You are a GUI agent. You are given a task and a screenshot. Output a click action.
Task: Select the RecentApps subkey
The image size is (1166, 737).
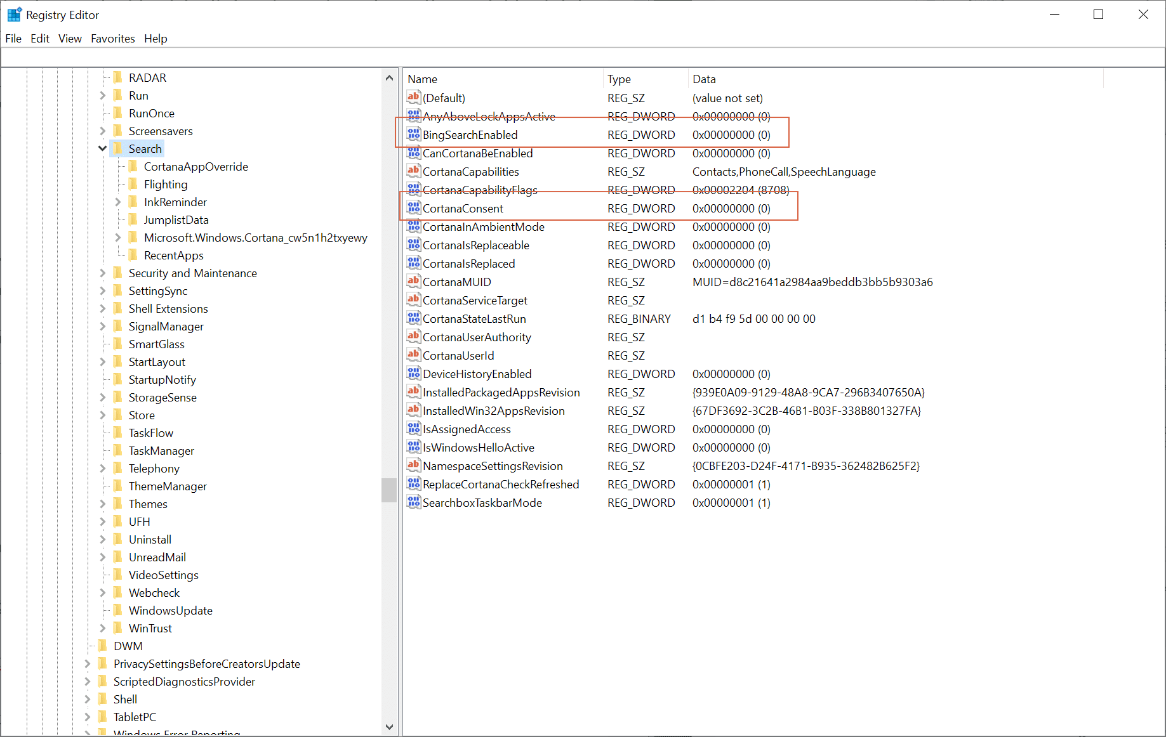tap(174, 255)
